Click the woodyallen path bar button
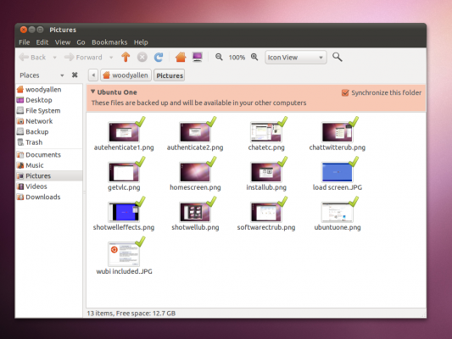 [x=126, y=75]
